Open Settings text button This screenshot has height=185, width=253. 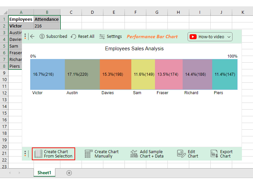[114, 37]
